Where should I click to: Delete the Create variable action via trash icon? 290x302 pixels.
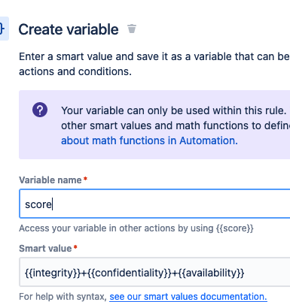tap(132, 29)
